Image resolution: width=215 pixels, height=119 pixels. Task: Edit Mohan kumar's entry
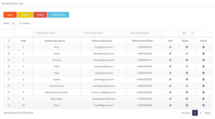[170, 86]
